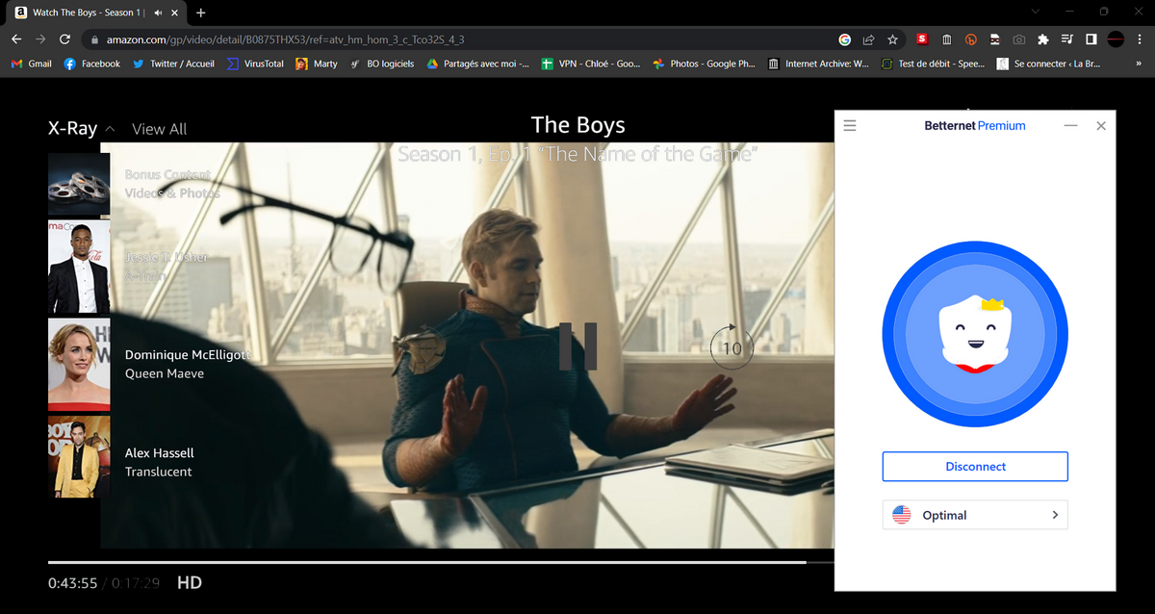Open the Betternet hamburger menu
Image resolution: width=1155 pixels, height=614 pixels.
(850, 126)
